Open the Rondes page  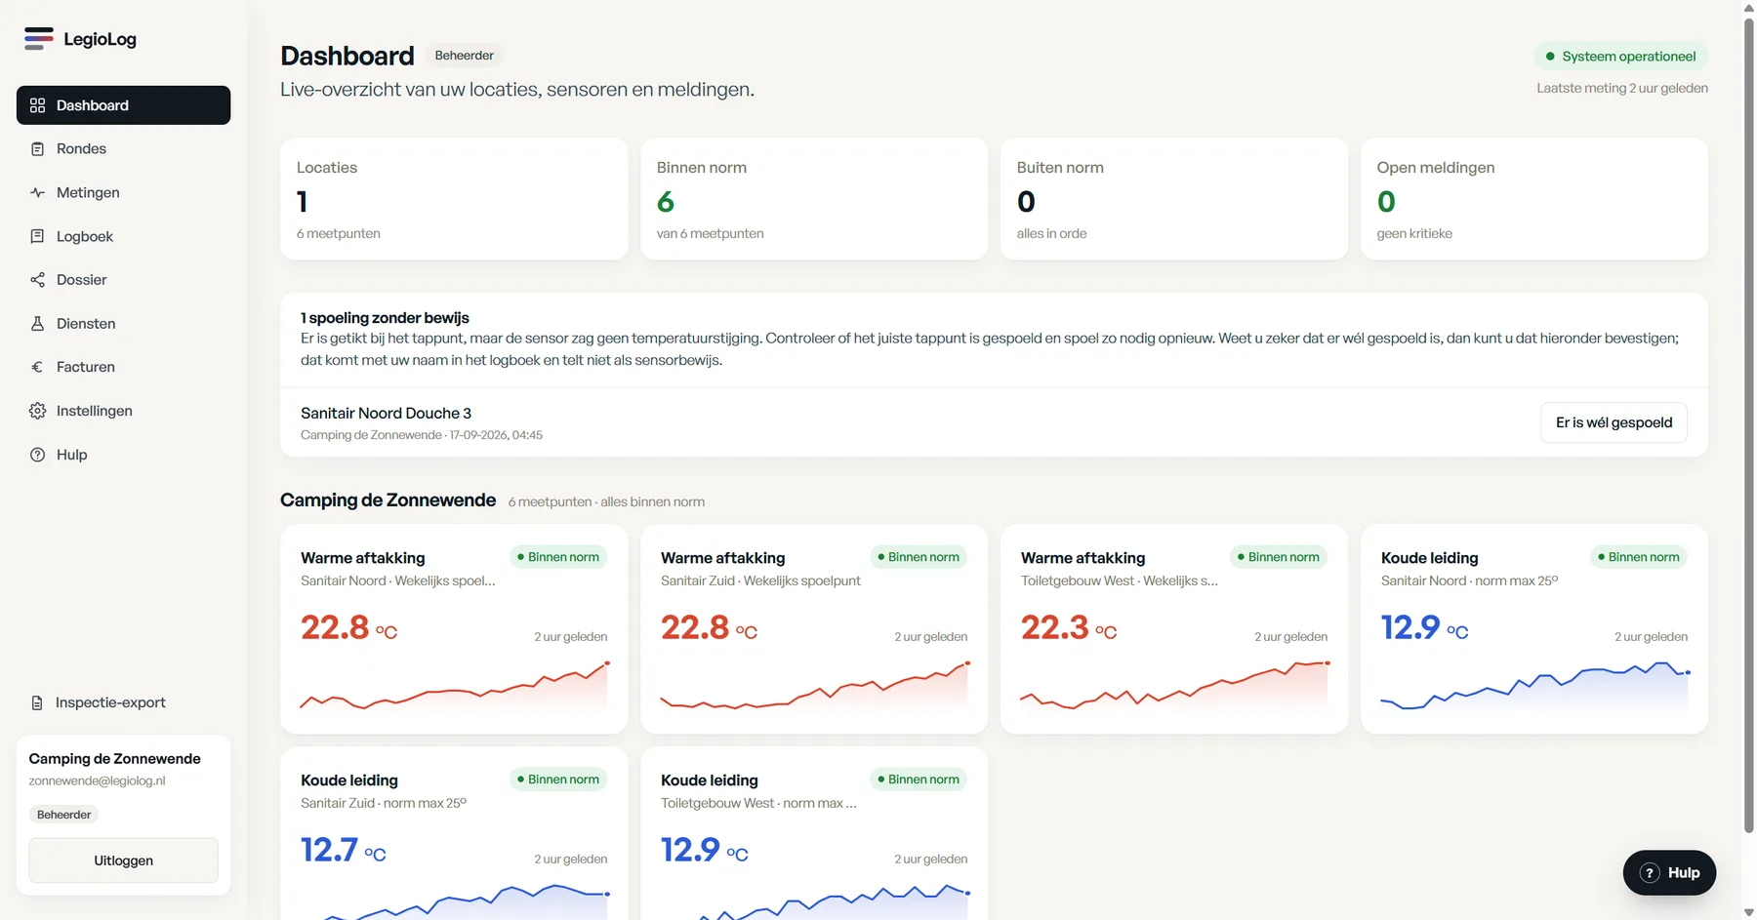coord(123,149)
